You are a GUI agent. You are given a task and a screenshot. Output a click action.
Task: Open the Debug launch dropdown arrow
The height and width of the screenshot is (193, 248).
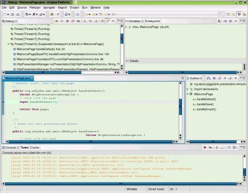tap(30, 14)
